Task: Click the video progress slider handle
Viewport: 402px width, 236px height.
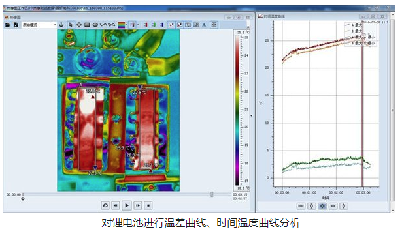Action: (212, 194)
